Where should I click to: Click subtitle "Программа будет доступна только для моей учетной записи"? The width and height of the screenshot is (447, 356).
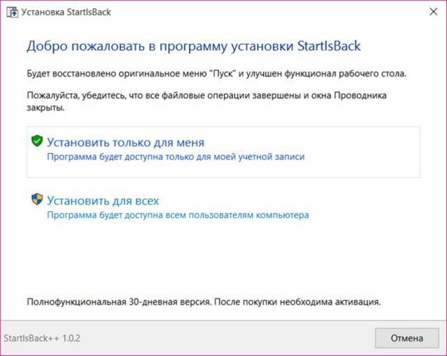click(x=176, y=156)
